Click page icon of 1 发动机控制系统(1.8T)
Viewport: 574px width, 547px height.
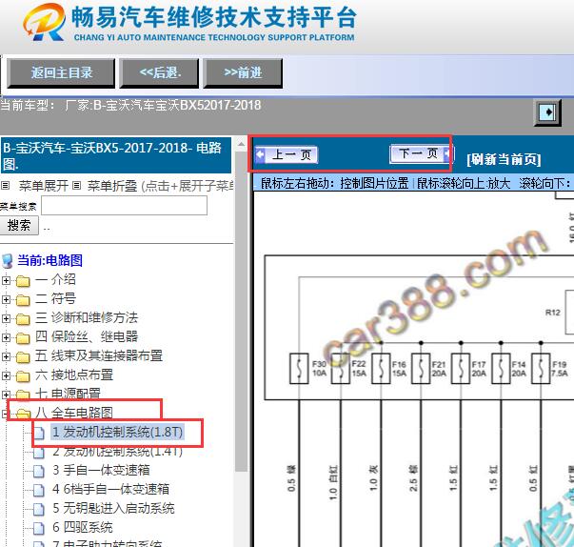click(38, 433)
